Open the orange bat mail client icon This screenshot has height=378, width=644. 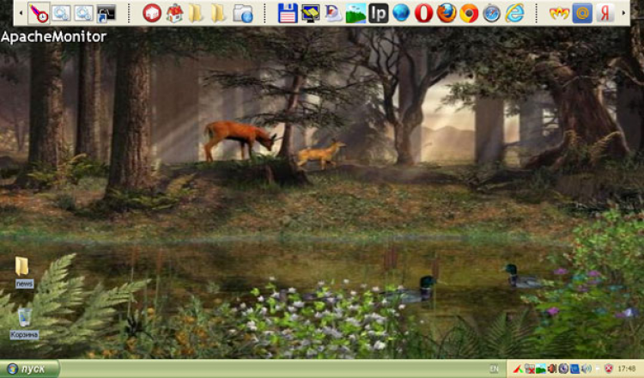(x=559, y=13)
